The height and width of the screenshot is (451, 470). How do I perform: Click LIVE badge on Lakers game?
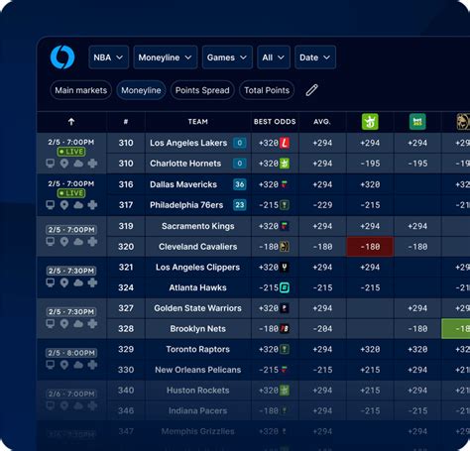[x=71, y=152]
